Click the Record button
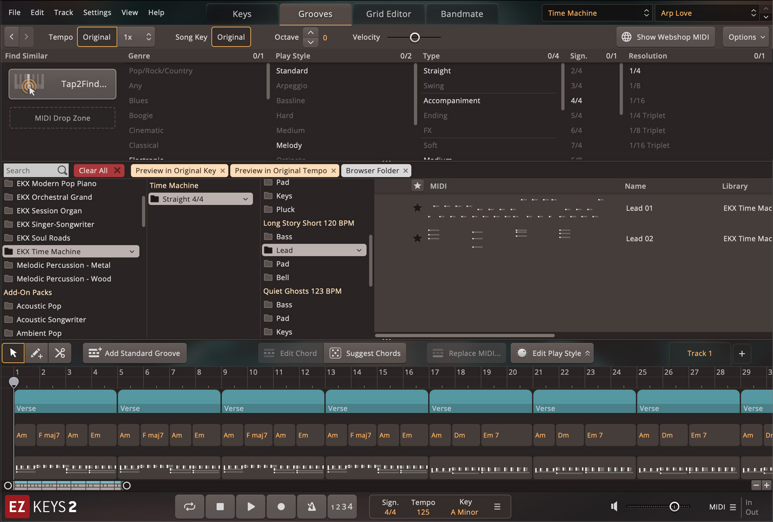 281,507
